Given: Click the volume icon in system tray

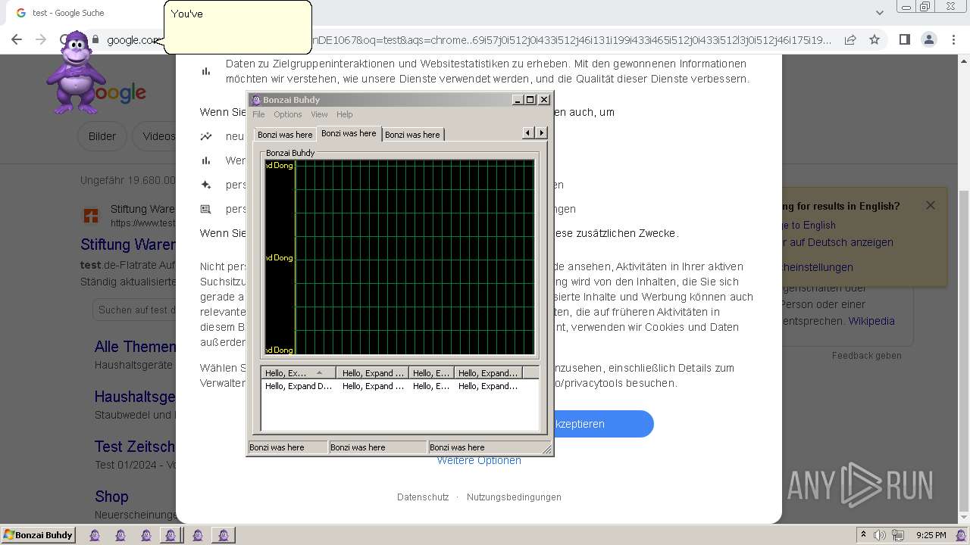Looking at the screenshot, I should click(x=880, y=535).
